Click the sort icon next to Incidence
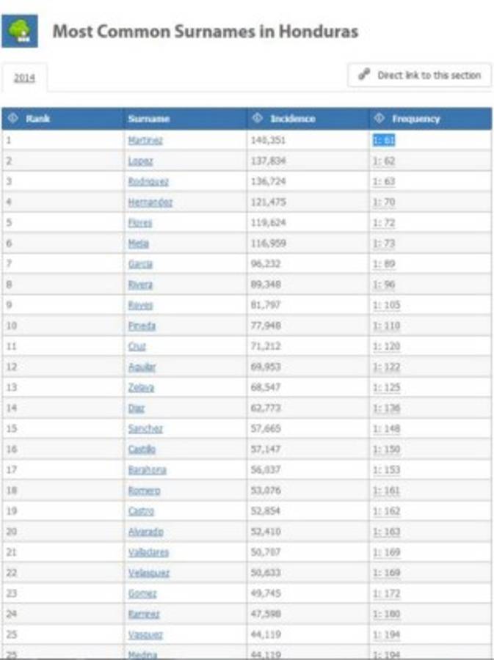 coord(258,118)
